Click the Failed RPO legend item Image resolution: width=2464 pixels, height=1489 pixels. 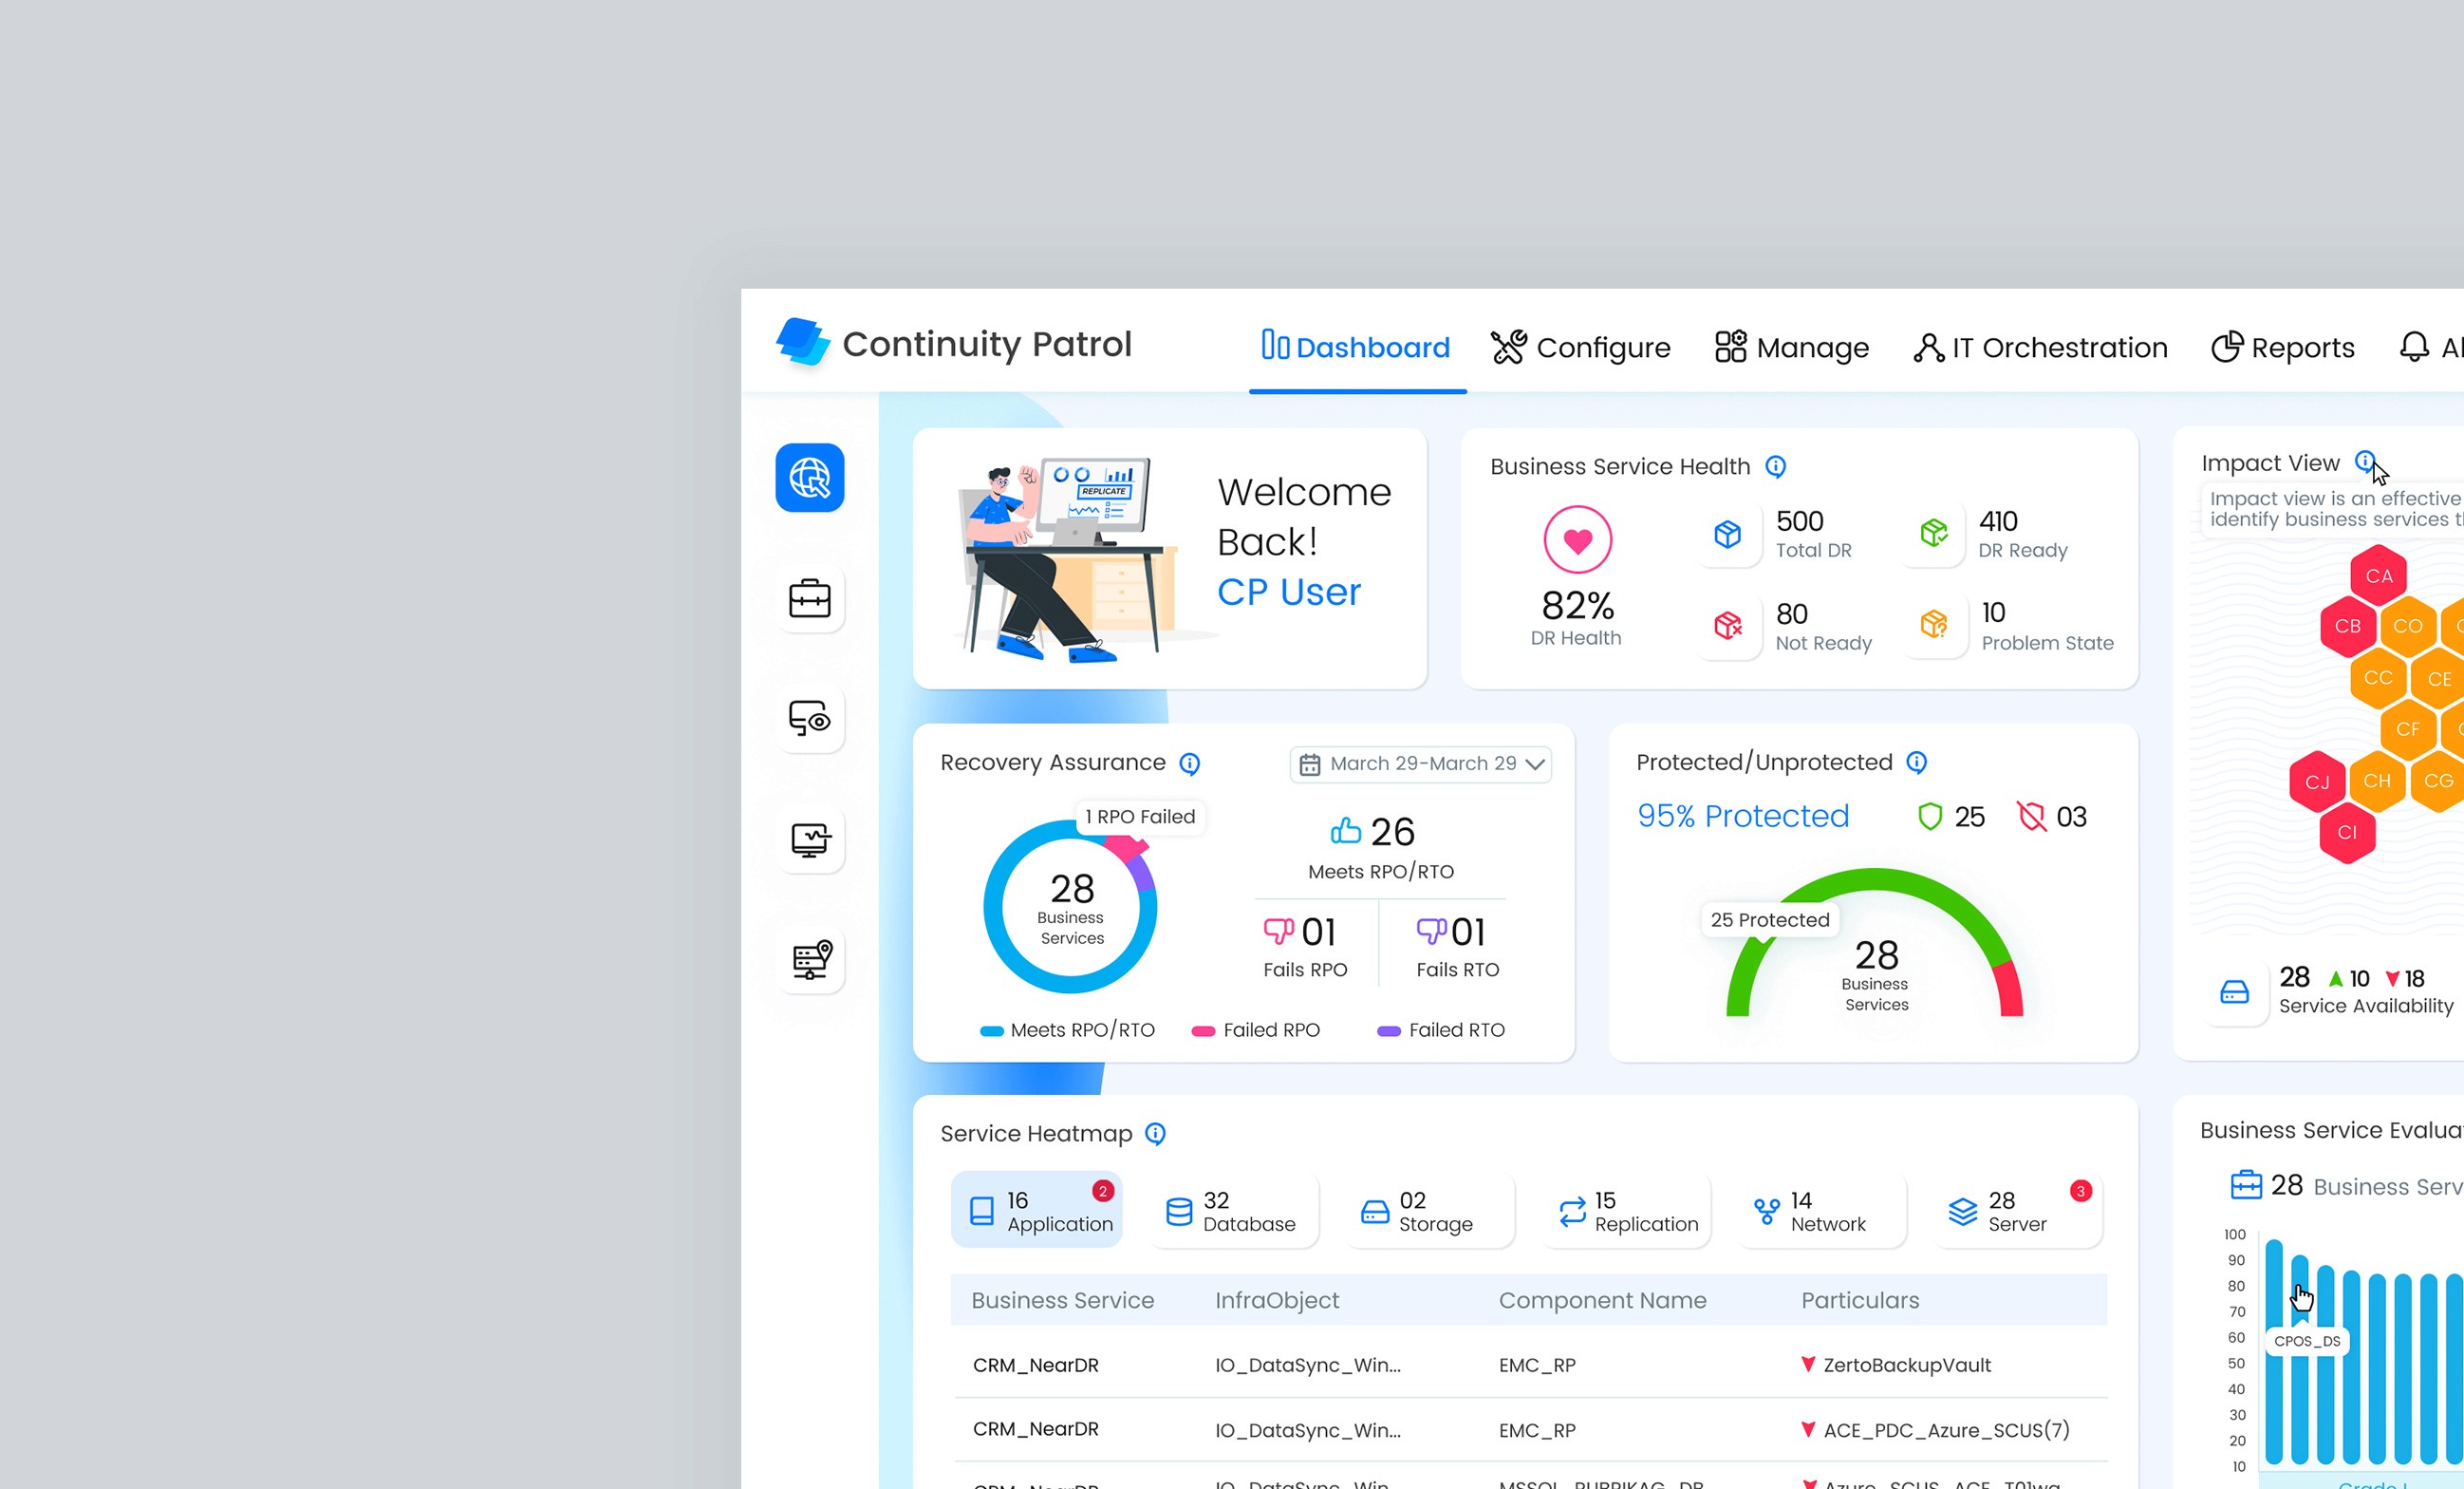click(1256, 1029)
